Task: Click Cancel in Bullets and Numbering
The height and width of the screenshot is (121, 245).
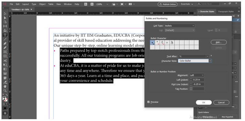Action: (x=221, y=102)
